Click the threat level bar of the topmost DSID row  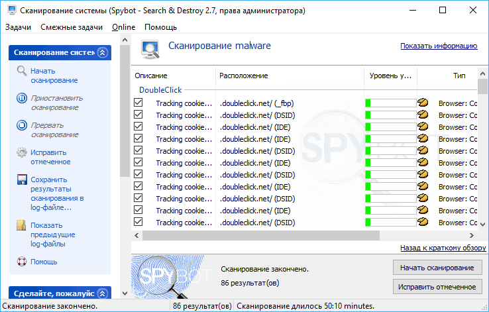coord(391,115)
